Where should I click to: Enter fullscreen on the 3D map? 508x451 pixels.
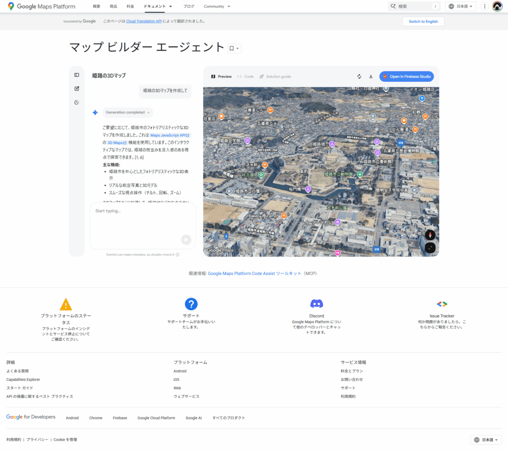(429, 247)
